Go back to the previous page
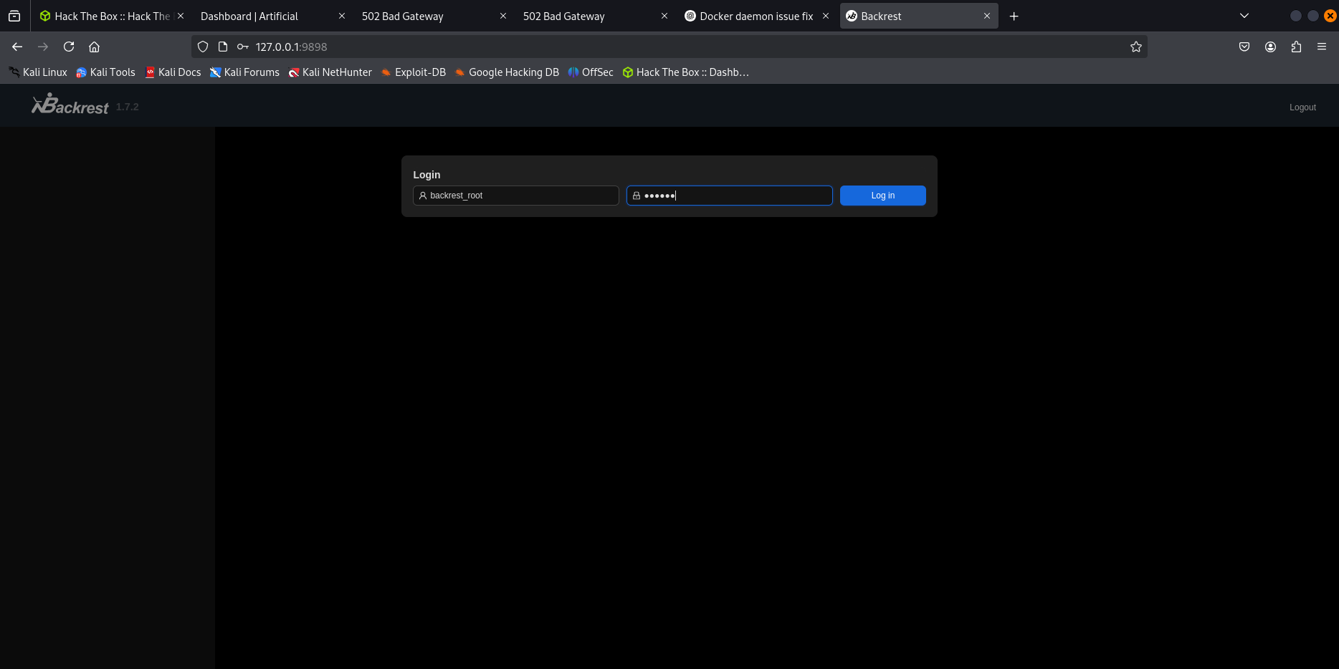Image resolution: width=1339 pixels, height=669 pixels. [17, 47]
